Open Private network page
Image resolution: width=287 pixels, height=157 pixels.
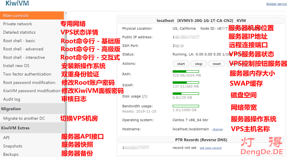coord(18,24)
